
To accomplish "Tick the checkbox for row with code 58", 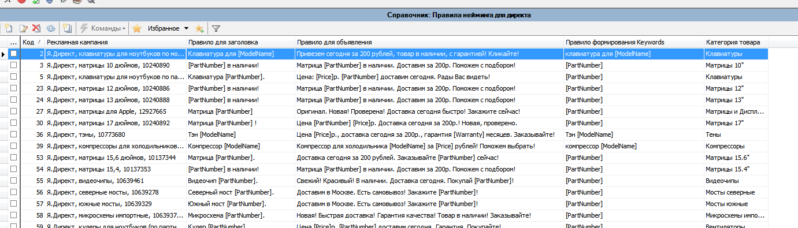I will [x=13, y=215].
